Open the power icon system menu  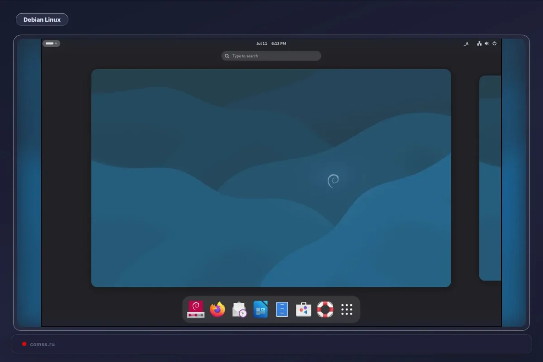(495, 43)
